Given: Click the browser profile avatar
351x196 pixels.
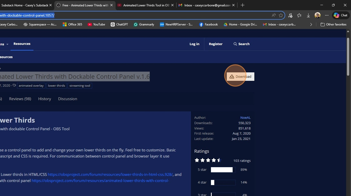Looking at the screenshot, I should [x=317, y=15].
